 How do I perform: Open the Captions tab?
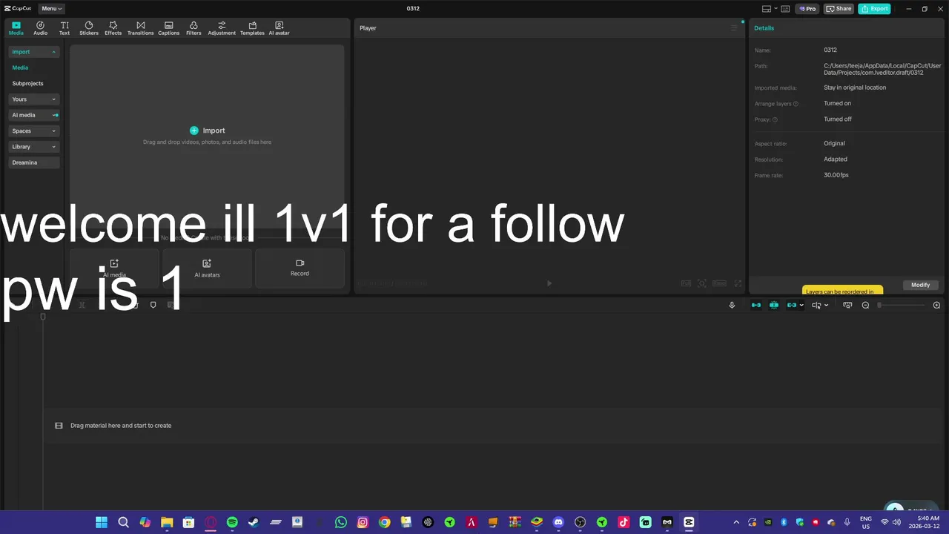coord(168,28)
